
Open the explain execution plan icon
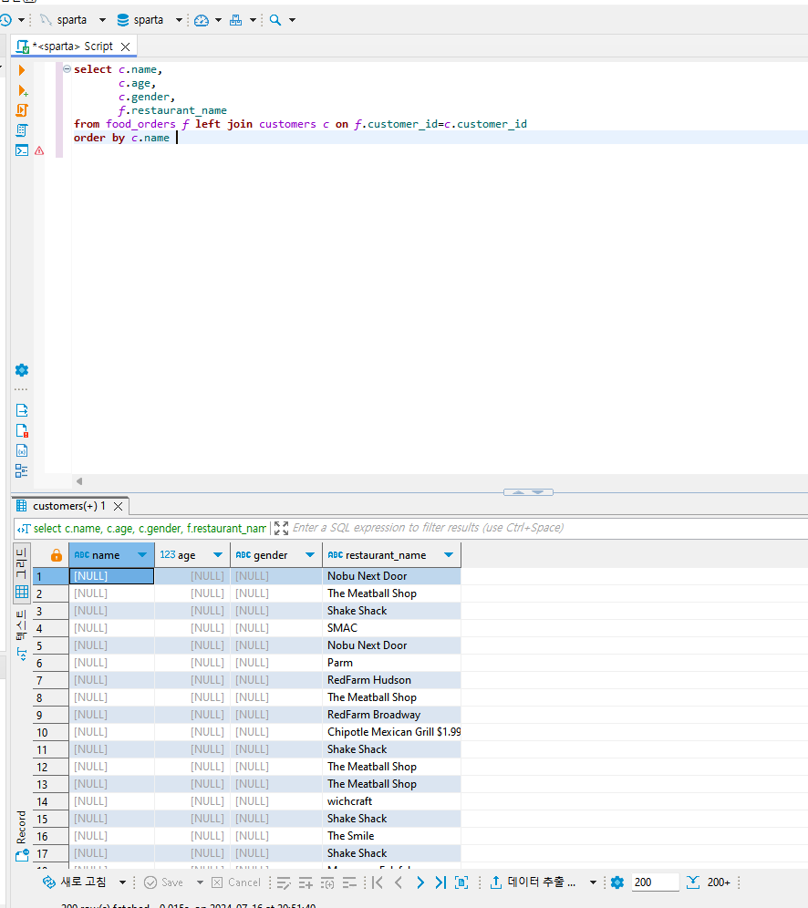22,130
